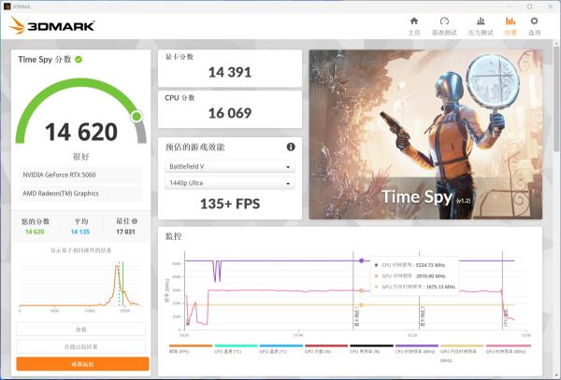Image resolution: width=561 pixels, height=380 pixels.
Task: Click the yellow GPU memory clock data point
Action: coord(361,305)
